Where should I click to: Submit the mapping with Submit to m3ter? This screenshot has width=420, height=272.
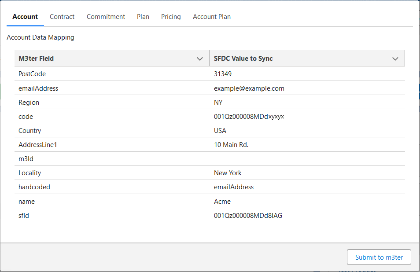379,257
